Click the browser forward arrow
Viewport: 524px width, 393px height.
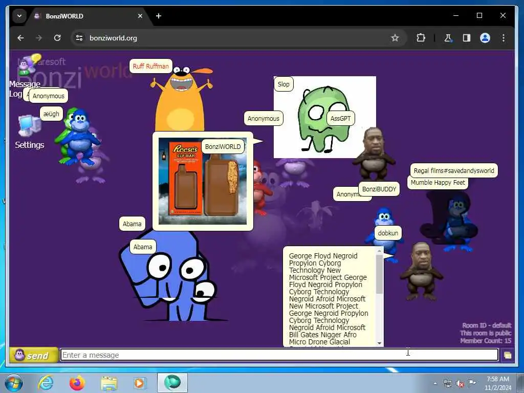(x=39, y=38)
